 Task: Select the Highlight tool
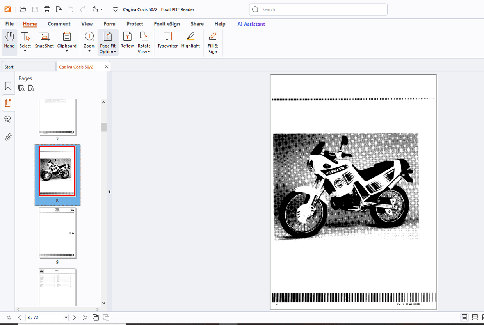click(190, 41)
